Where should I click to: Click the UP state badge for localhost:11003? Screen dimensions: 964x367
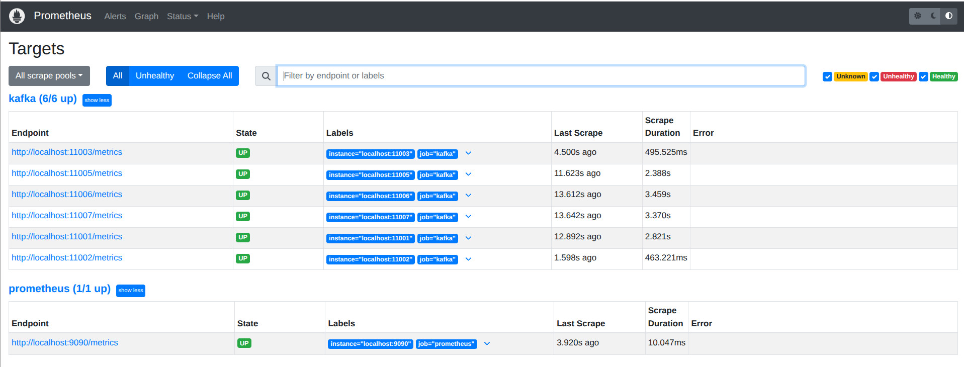click(243, 153)
